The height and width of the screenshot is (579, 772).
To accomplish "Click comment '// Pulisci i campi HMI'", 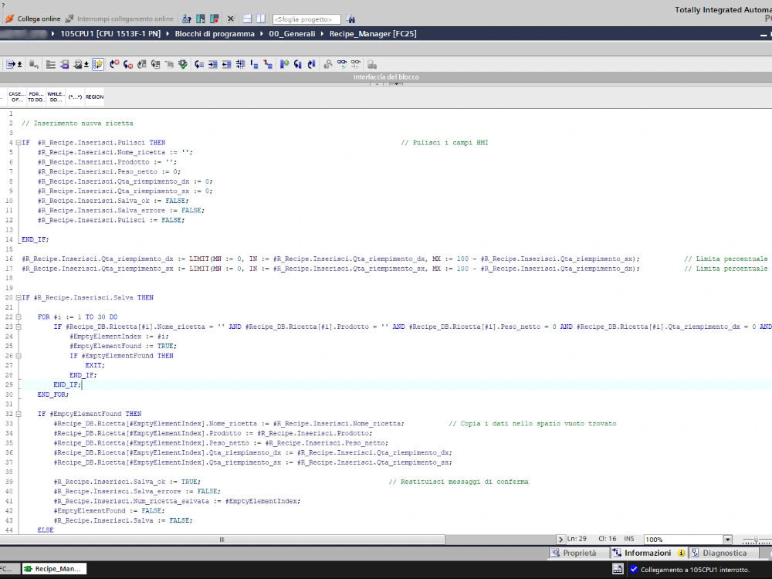I will 444,143.
